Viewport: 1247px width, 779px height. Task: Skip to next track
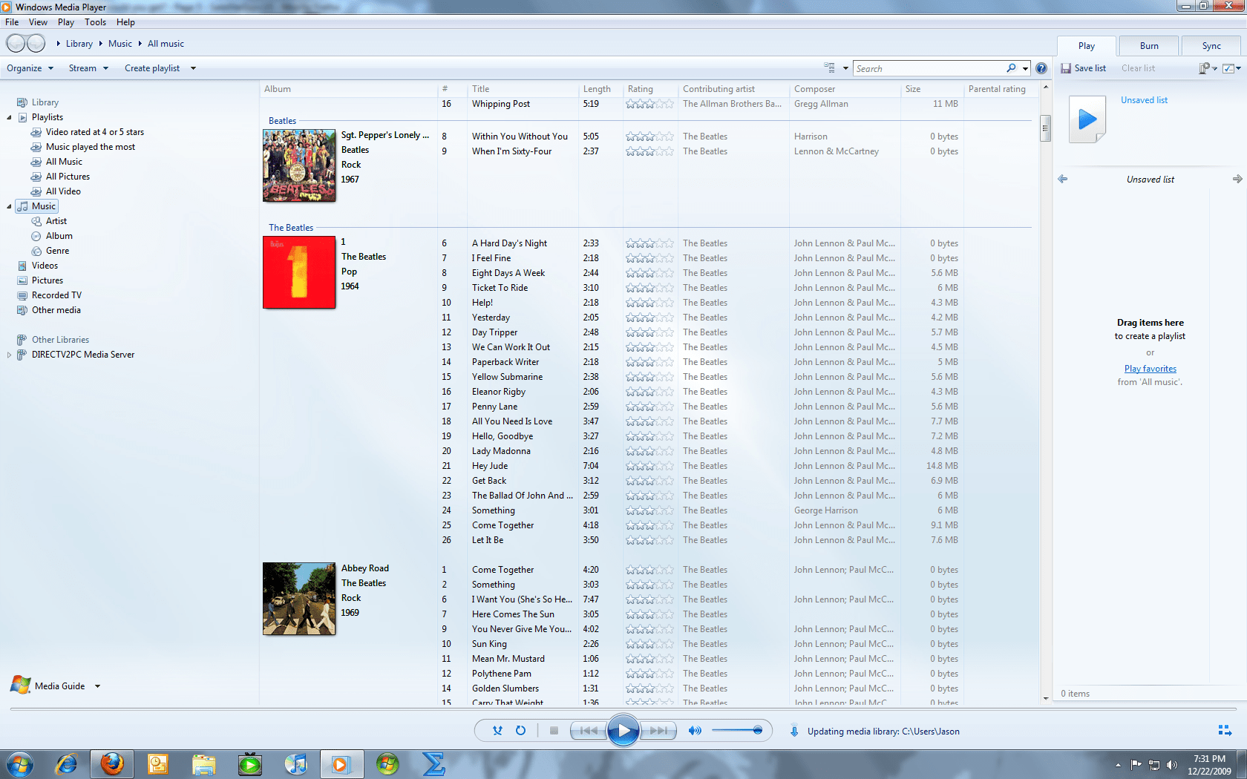(658, 731)
